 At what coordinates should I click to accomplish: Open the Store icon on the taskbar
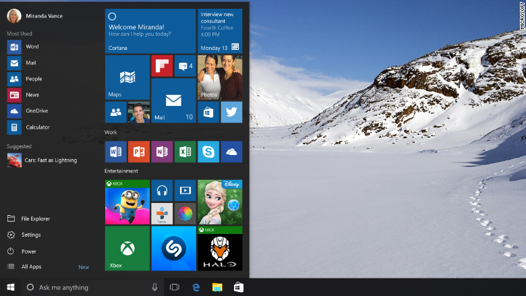point(239,287)
